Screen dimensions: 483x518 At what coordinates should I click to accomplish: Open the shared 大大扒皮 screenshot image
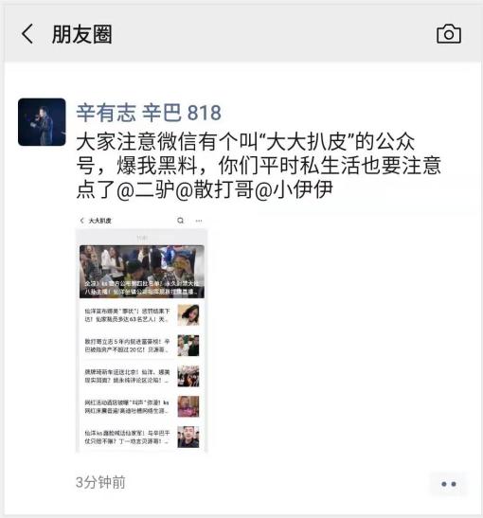tap(141, 333)
